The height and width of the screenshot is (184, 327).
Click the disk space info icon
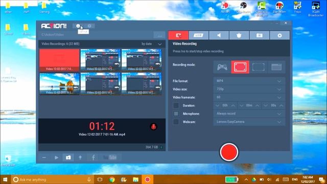[161, 147]
